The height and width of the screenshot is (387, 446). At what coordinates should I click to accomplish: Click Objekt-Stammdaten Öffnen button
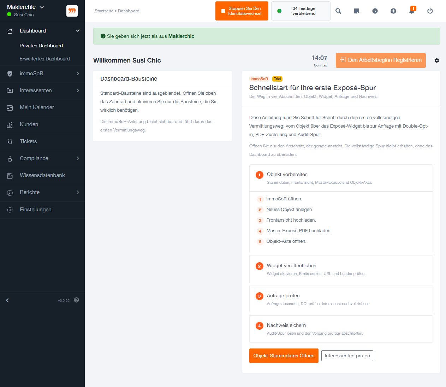(284, 356)
